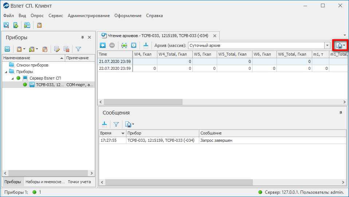Sort by Наименование column header
The image size is (349, 197).
(34, 58)
